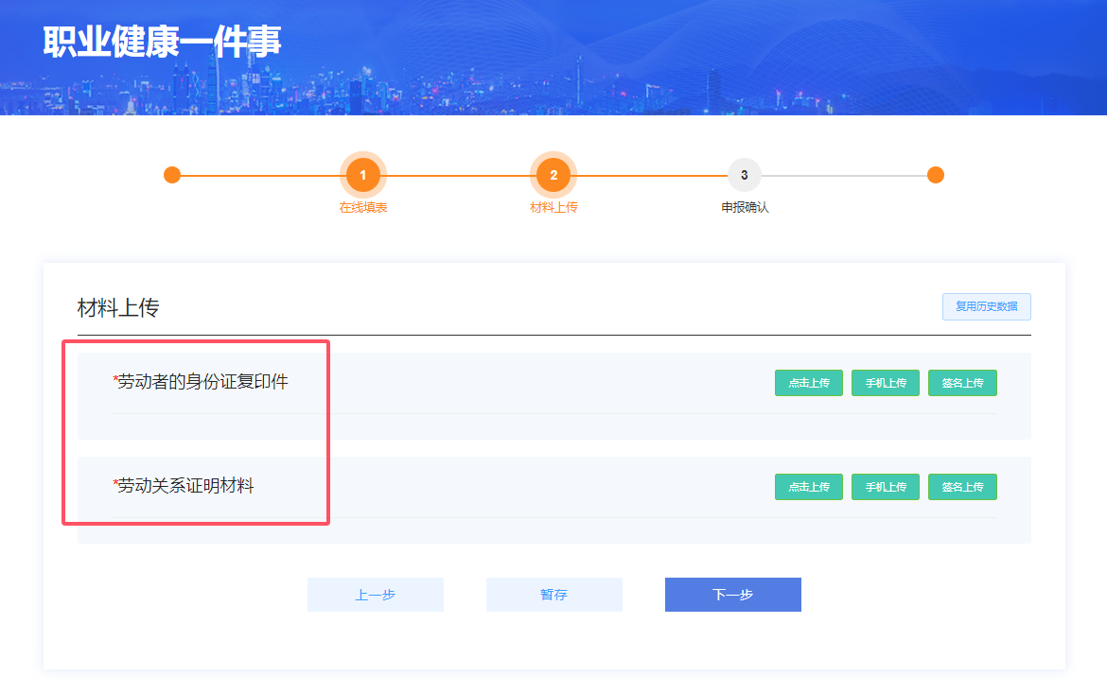Select 签名上传 for 劳动者的身份证复印件
This screenshot has height=693, width=1107.
point(962,383)
